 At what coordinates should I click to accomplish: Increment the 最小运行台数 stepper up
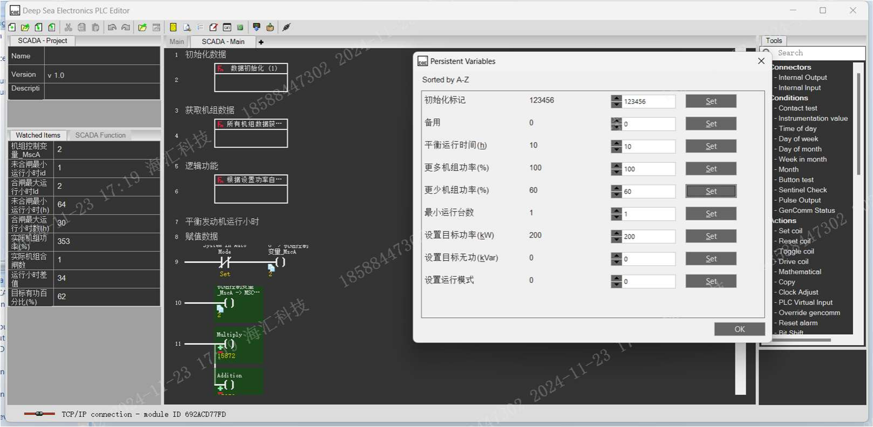616,211
